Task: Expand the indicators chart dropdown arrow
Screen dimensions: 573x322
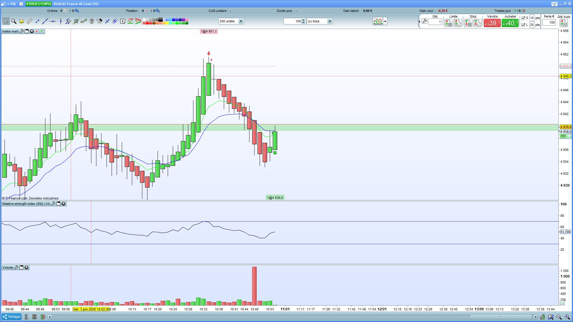Action: coord(385,21)
